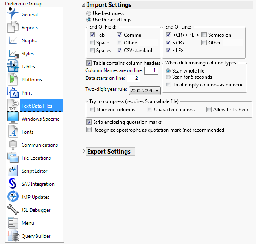Disable Strip enclosing quotation marks

[89, 122]
